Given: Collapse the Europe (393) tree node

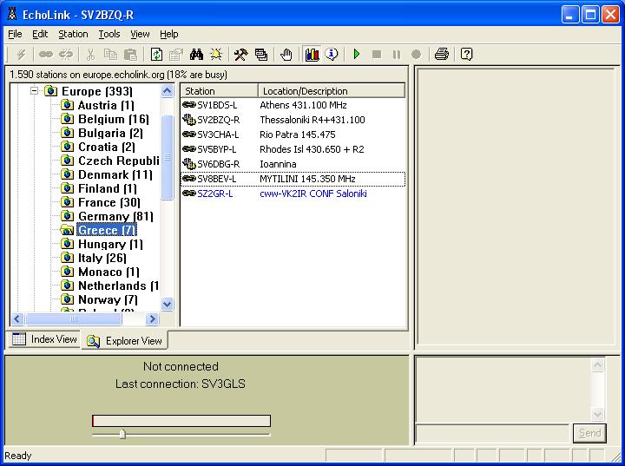Looking at the screenshot, I should click(35, 91).
